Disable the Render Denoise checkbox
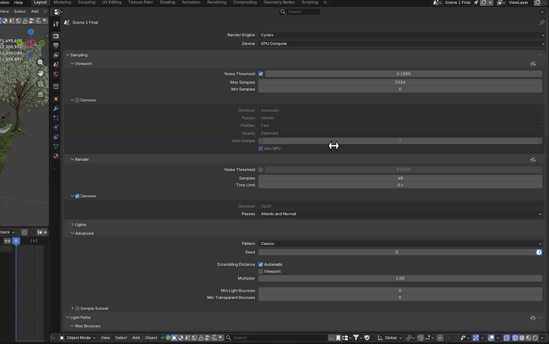This screenshot has height=344, width=549. point(77,196)
